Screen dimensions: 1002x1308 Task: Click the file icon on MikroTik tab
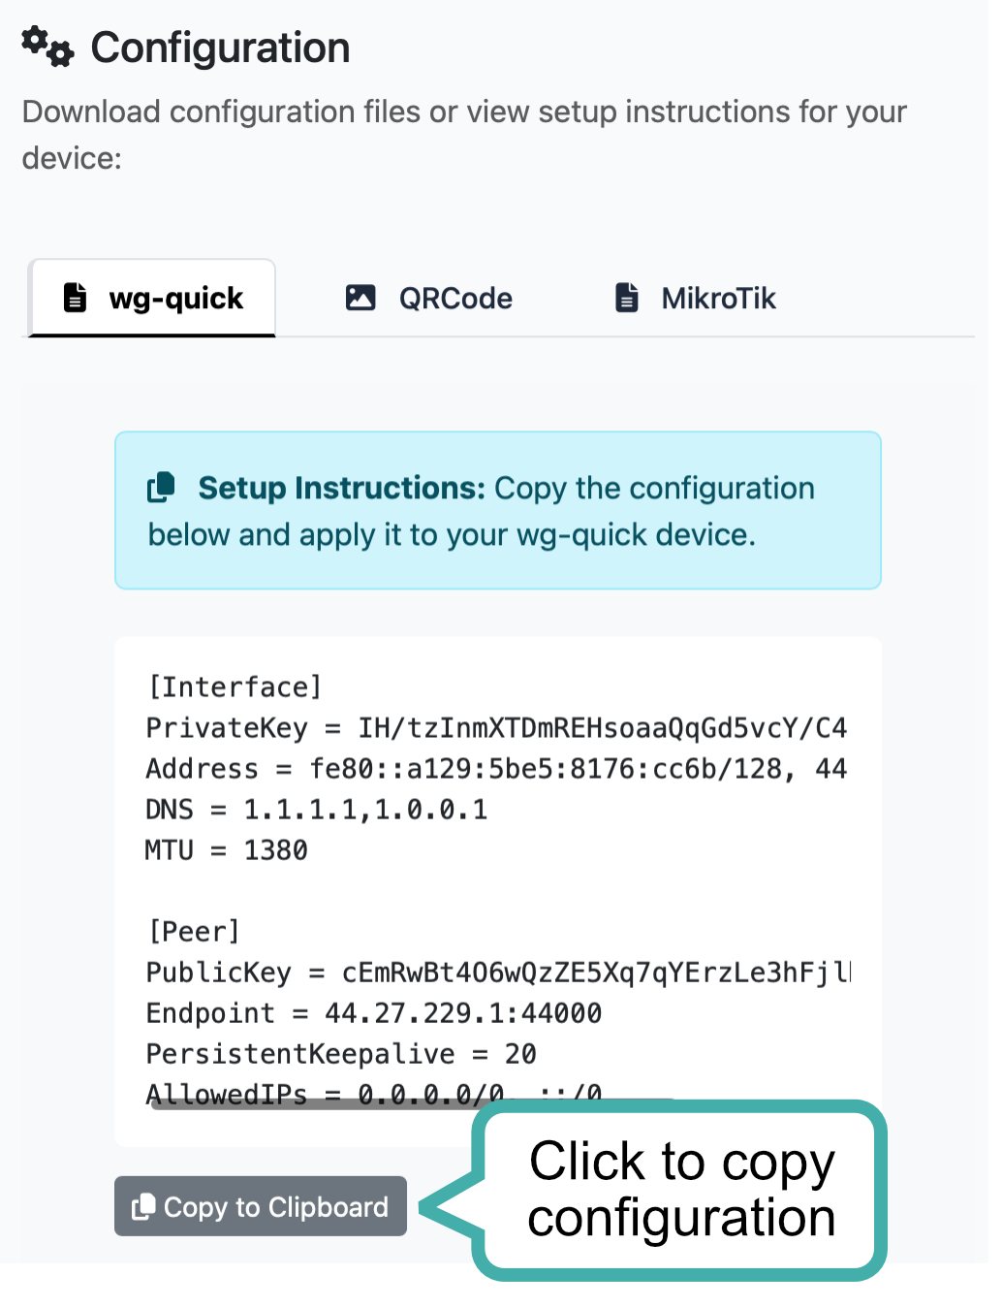click(627, 298)
